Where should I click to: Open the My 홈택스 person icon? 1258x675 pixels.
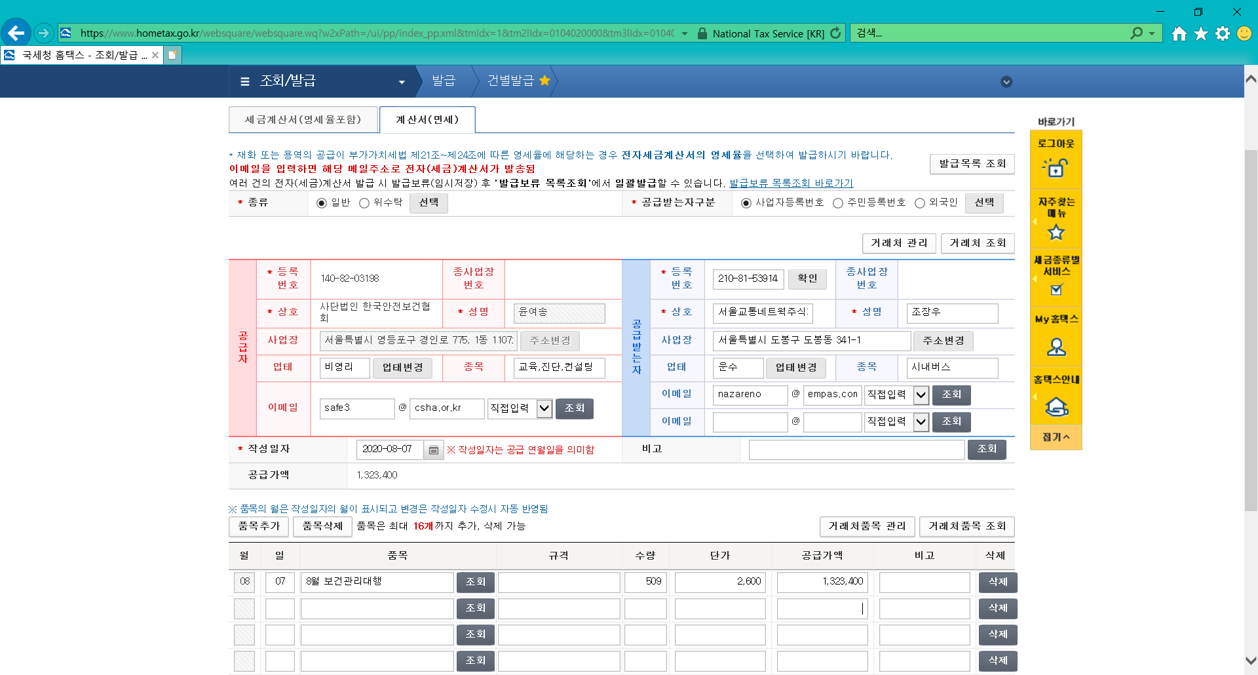(x=1056, y=346)
